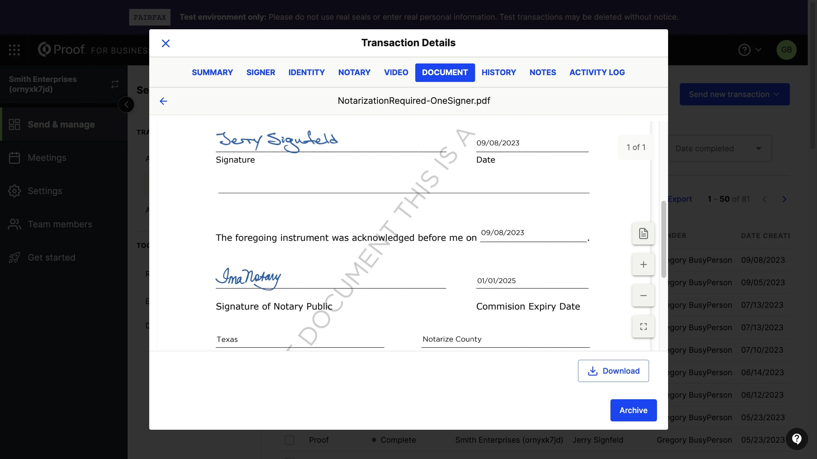This screenshot has height=459, width=817.
Task: Archive this transaction
Action: tap(633, 410)
